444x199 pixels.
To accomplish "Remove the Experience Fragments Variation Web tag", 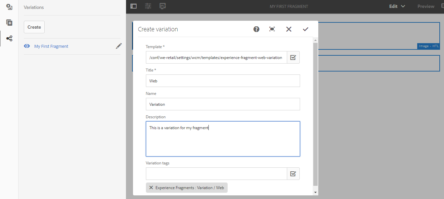I will click(152, 187).
